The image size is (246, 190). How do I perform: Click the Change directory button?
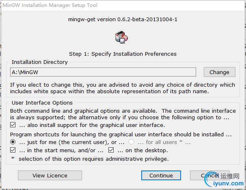click(220, 72)
